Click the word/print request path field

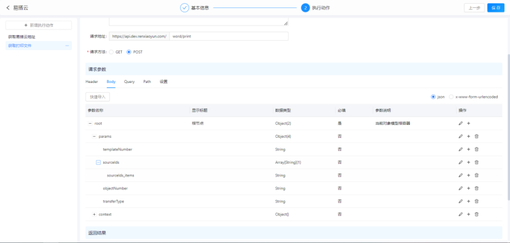pyautogui.click(x=229, y=36)
